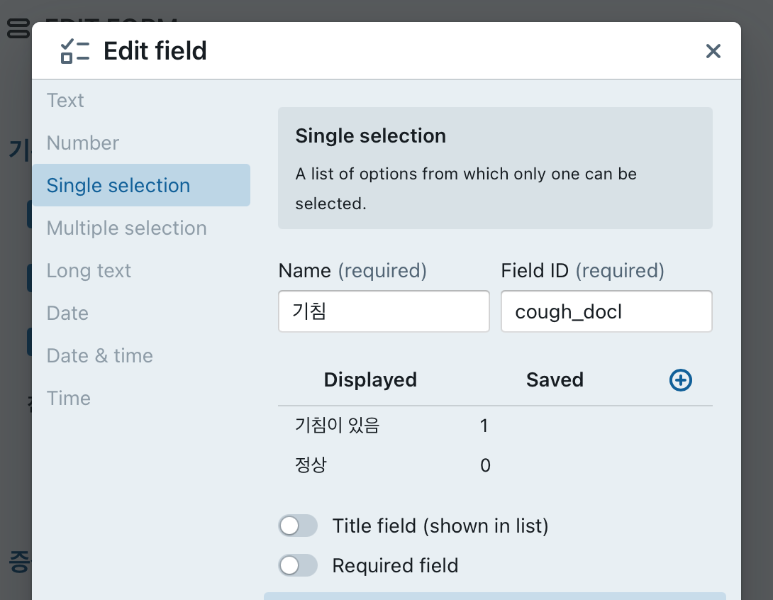Pick the Long text field type
Screen dimensions: 773x600
[89, 271]
